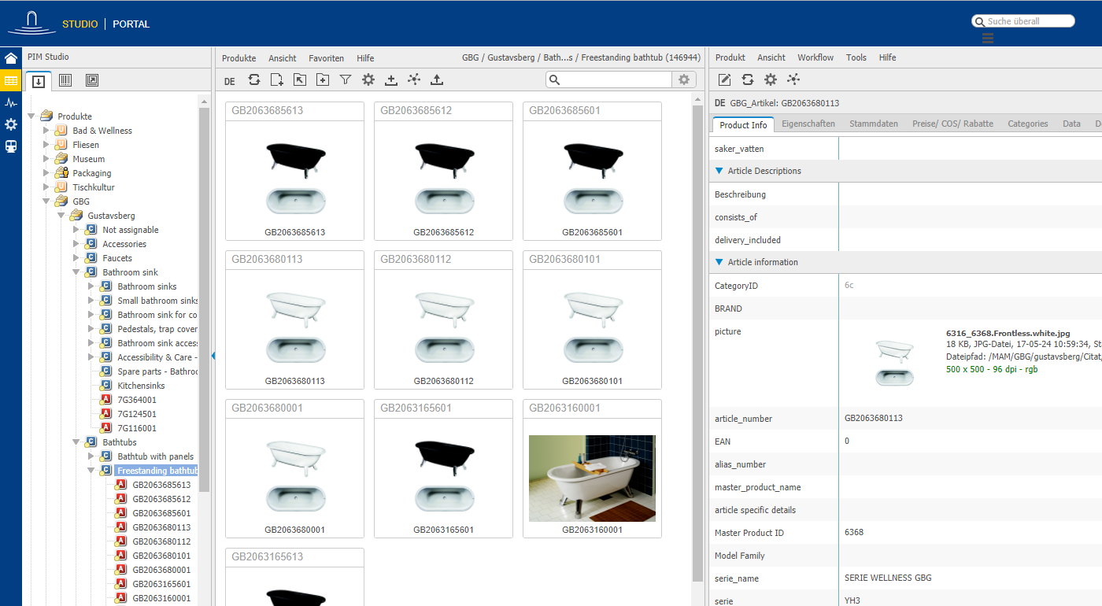The image size is (1102, 606).
Task: Open gear settings in right panel toolbar
Action: coord(771,79)
